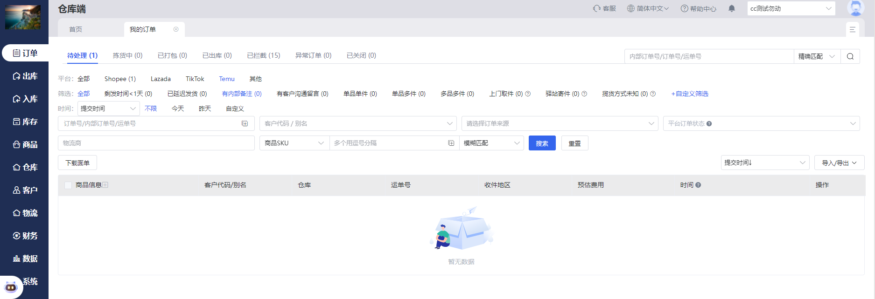Close the 我的订单 tab

[x=176, y=29]
